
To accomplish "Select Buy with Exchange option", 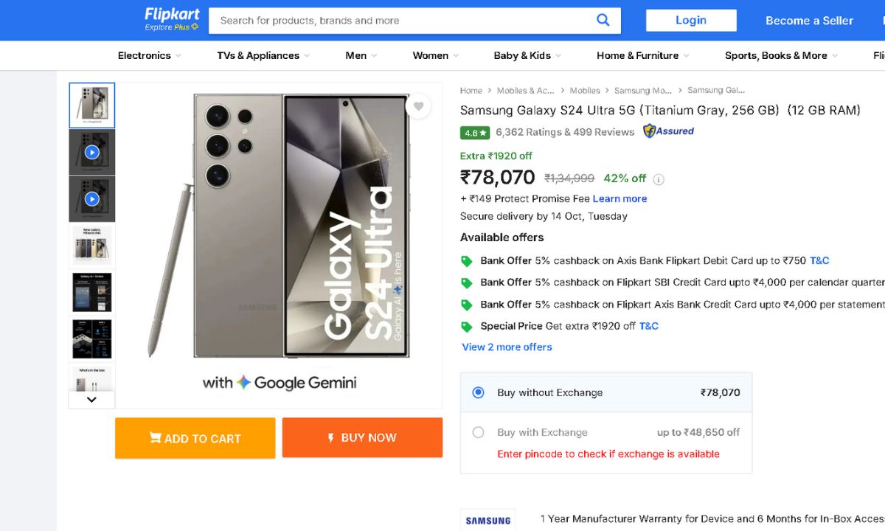I will [x=479, y=432].
